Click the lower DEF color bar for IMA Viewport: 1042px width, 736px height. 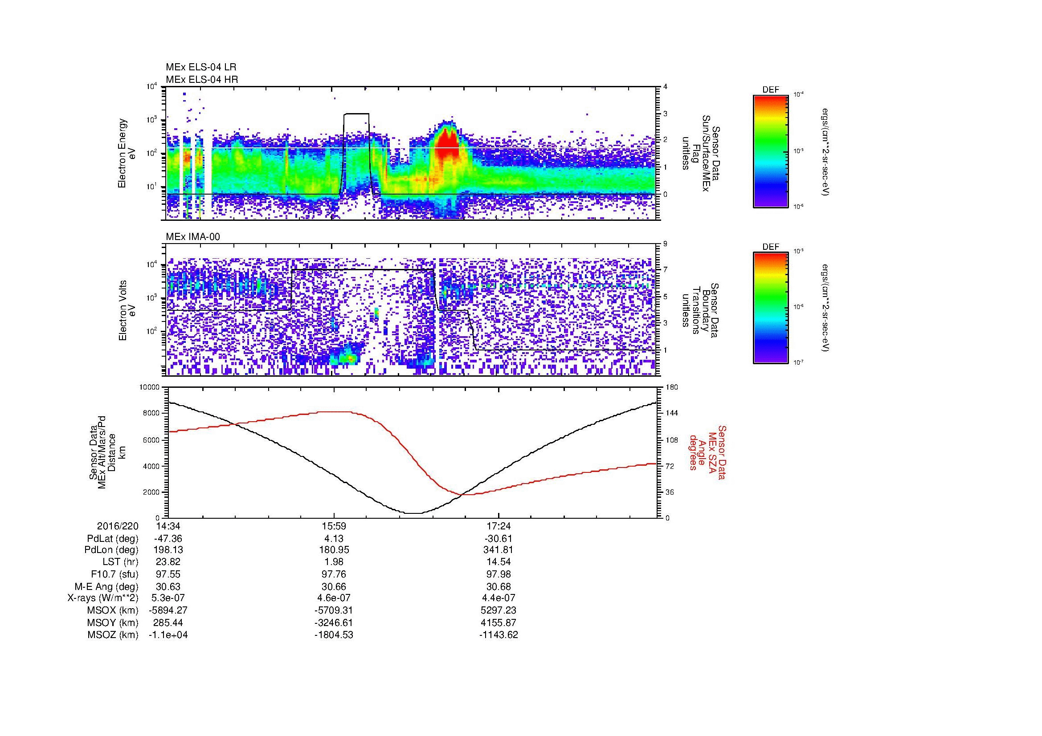(x=771, y=308)
